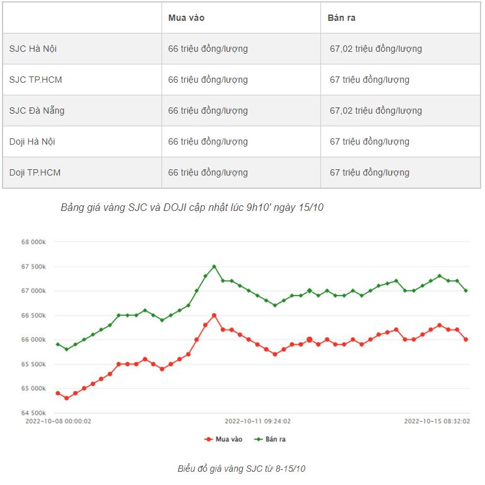This screenshot has width=485, height=485.
Task: Click the Mua vào table column header
Action: click(186, 18)
